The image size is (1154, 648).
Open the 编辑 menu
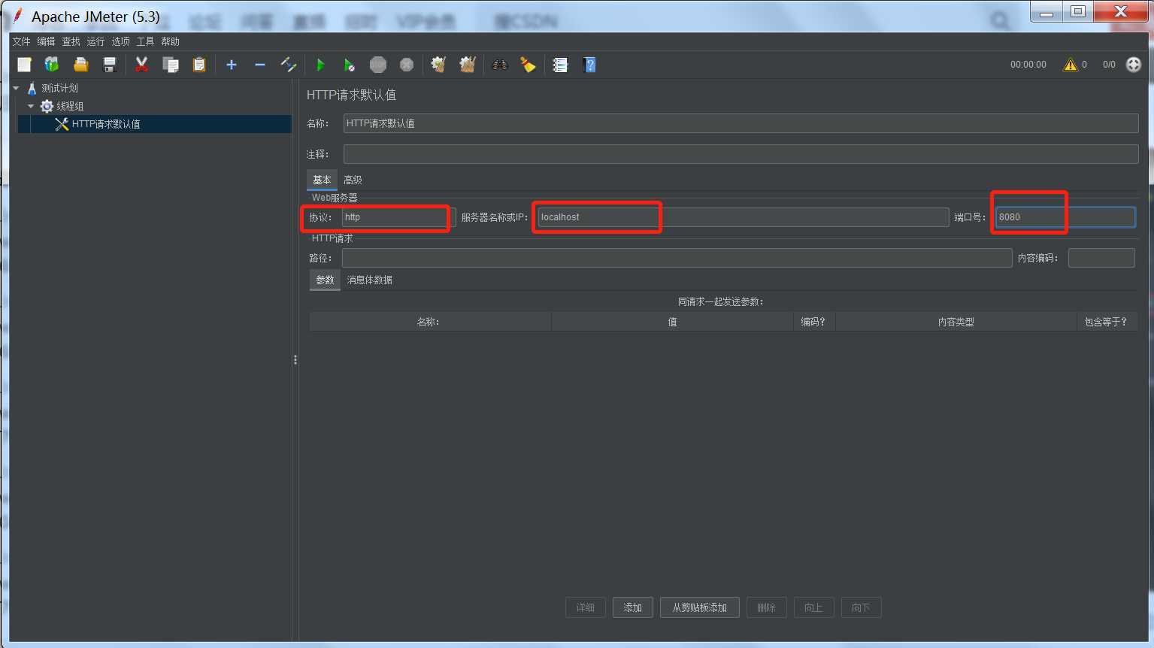click(46, 41)
